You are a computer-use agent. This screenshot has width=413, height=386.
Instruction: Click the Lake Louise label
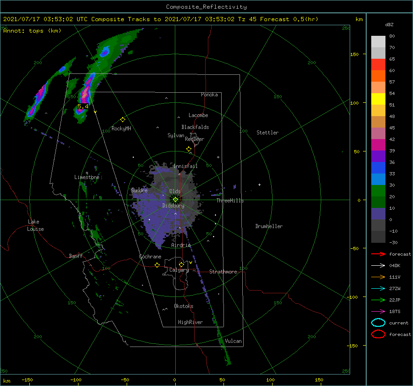tap(35, 225)
